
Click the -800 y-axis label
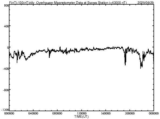6,90
